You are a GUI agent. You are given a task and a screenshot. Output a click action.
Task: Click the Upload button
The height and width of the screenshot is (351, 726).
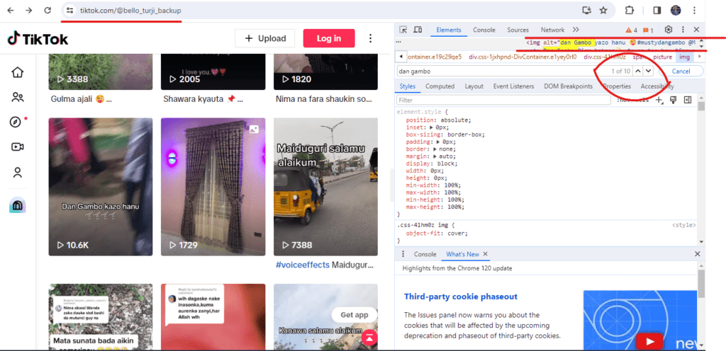tap(265, 38)
